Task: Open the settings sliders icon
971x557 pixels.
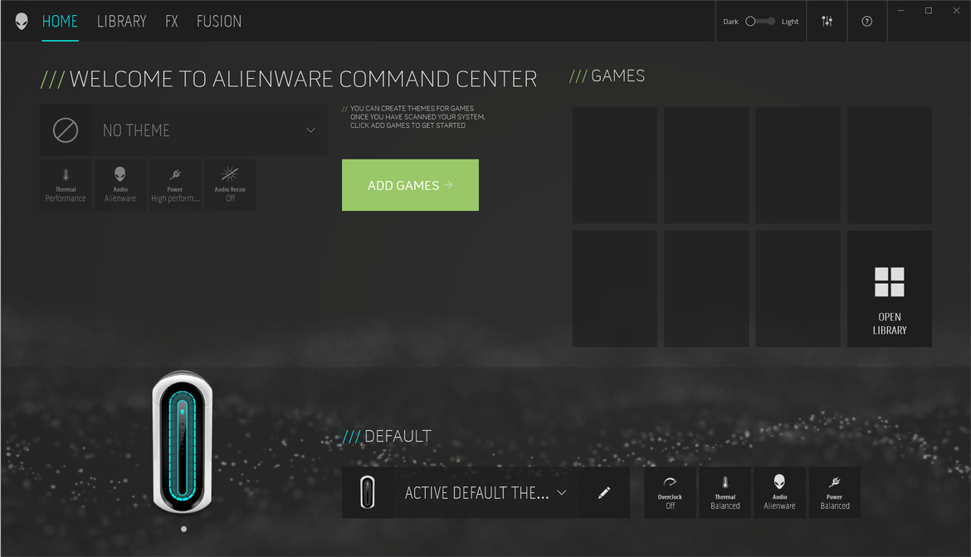Action: tap(827, 21)
